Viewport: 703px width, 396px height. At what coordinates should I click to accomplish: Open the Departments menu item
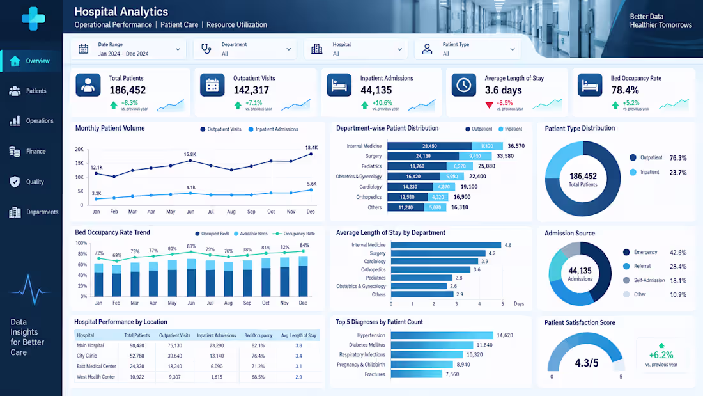[31, 212]
